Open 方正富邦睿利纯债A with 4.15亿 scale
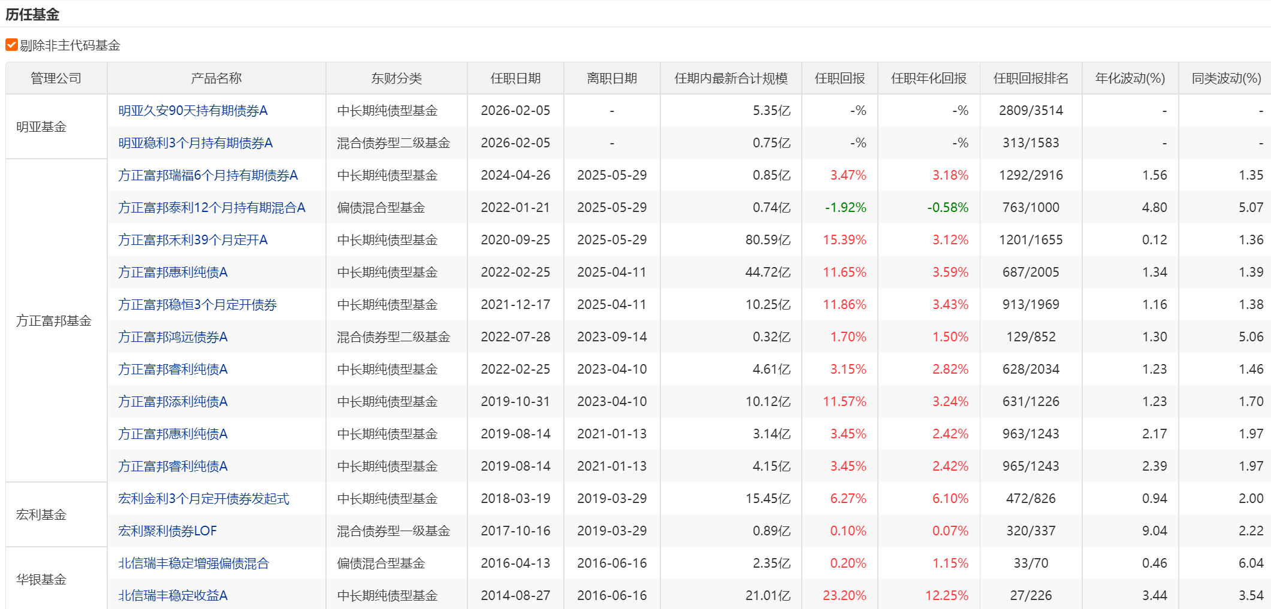This screenshot has width=1271, height=609. [x=173, y=466]
